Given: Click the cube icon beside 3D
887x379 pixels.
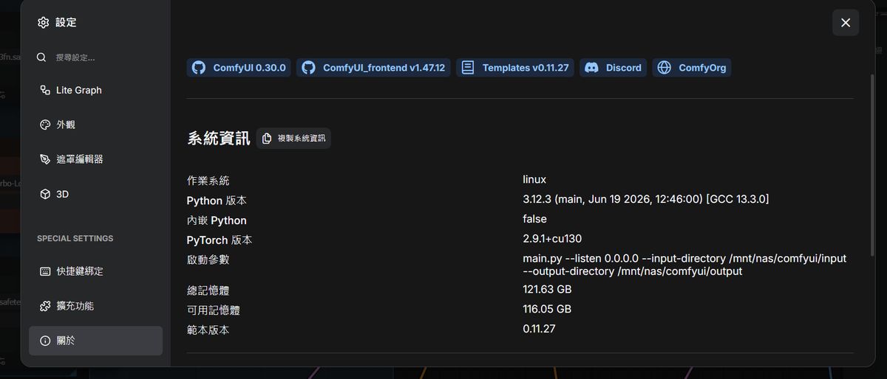Looking at the screenshot, I should coord(44,194).
